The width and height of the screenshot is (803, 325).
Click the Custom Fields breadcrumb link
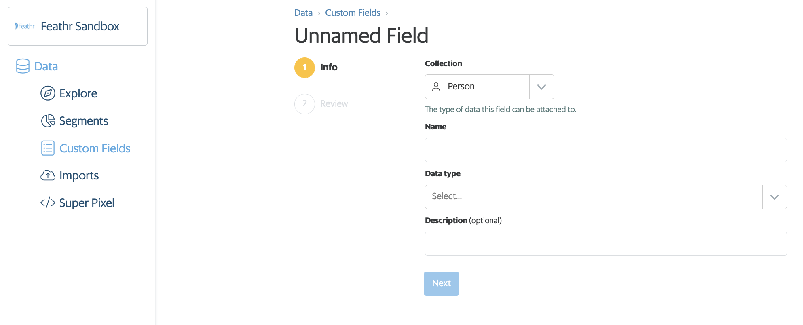pyautogui.click(x=353, y=13)
